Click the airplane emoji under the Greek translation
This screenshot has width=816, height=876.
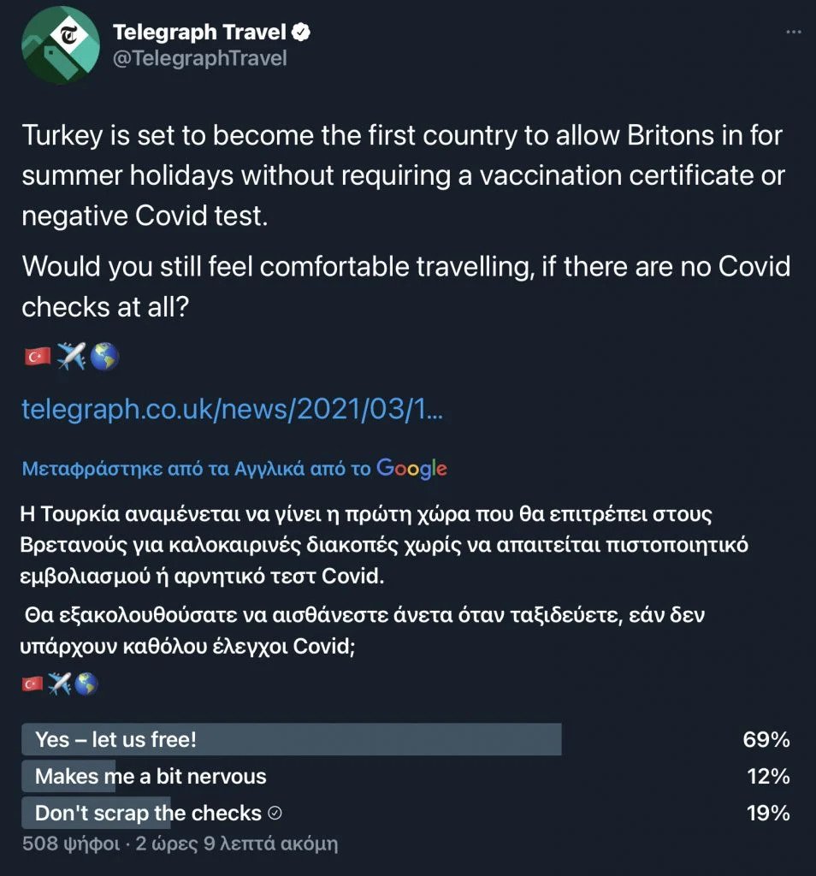pyautogui.click(x=59, y=683)
